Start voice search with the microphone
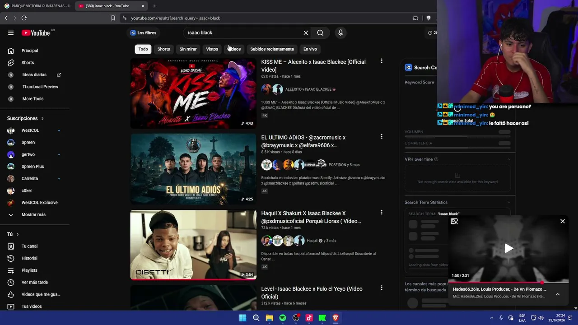The height and width of the screenshot is (325, 578). (x=340, y=32)
